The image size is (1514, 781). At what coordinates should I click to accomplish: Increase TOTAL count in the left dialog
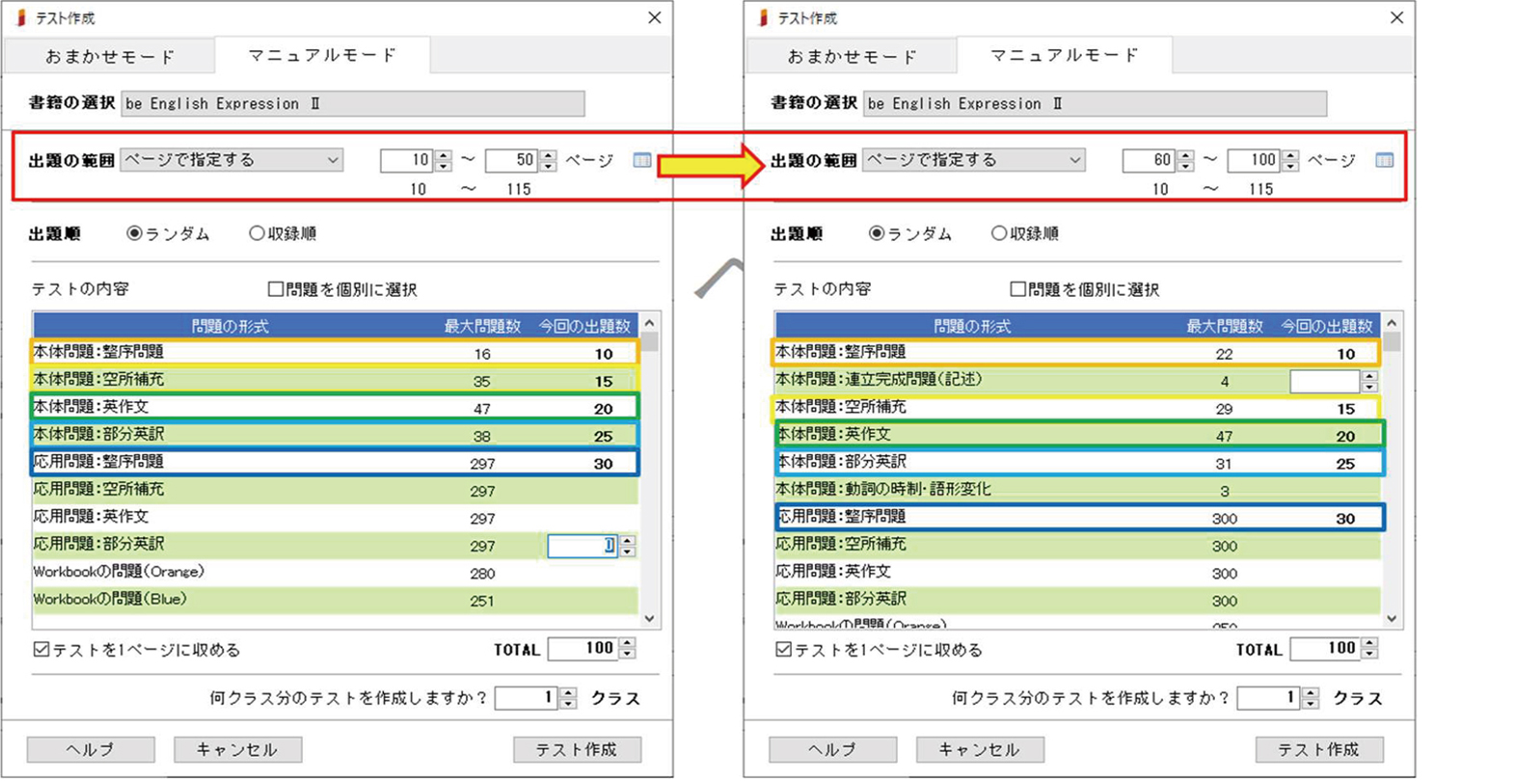click(x=628, y=643)
